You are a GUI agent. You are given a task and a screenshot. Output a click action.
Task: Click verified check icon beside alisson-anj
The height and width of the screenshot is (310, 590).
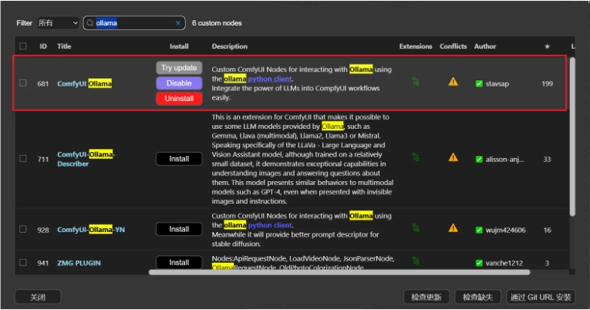click(x=479, y=159)
